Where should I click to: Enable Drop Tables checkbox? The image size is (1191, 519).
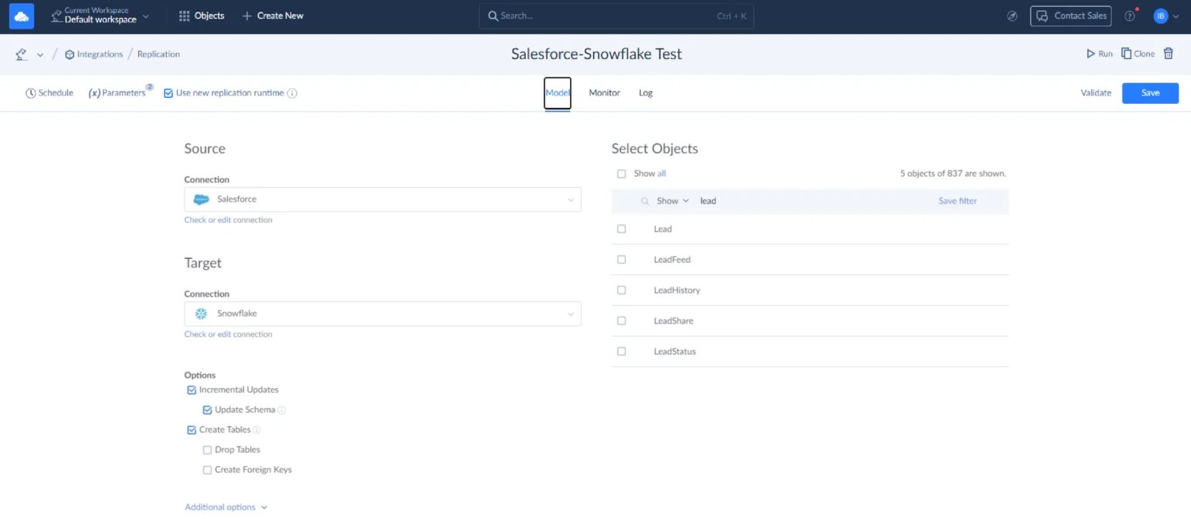(x=207, y=450)
